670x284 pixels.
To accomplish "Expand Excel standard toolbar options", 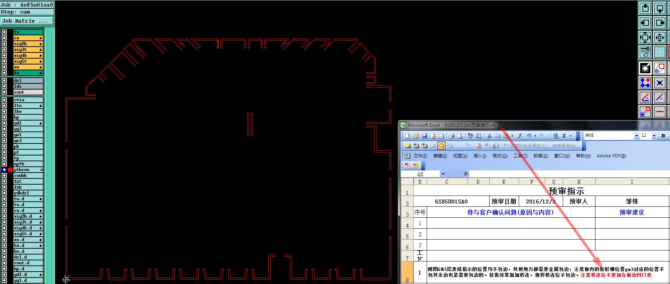I will click(578, 136).
